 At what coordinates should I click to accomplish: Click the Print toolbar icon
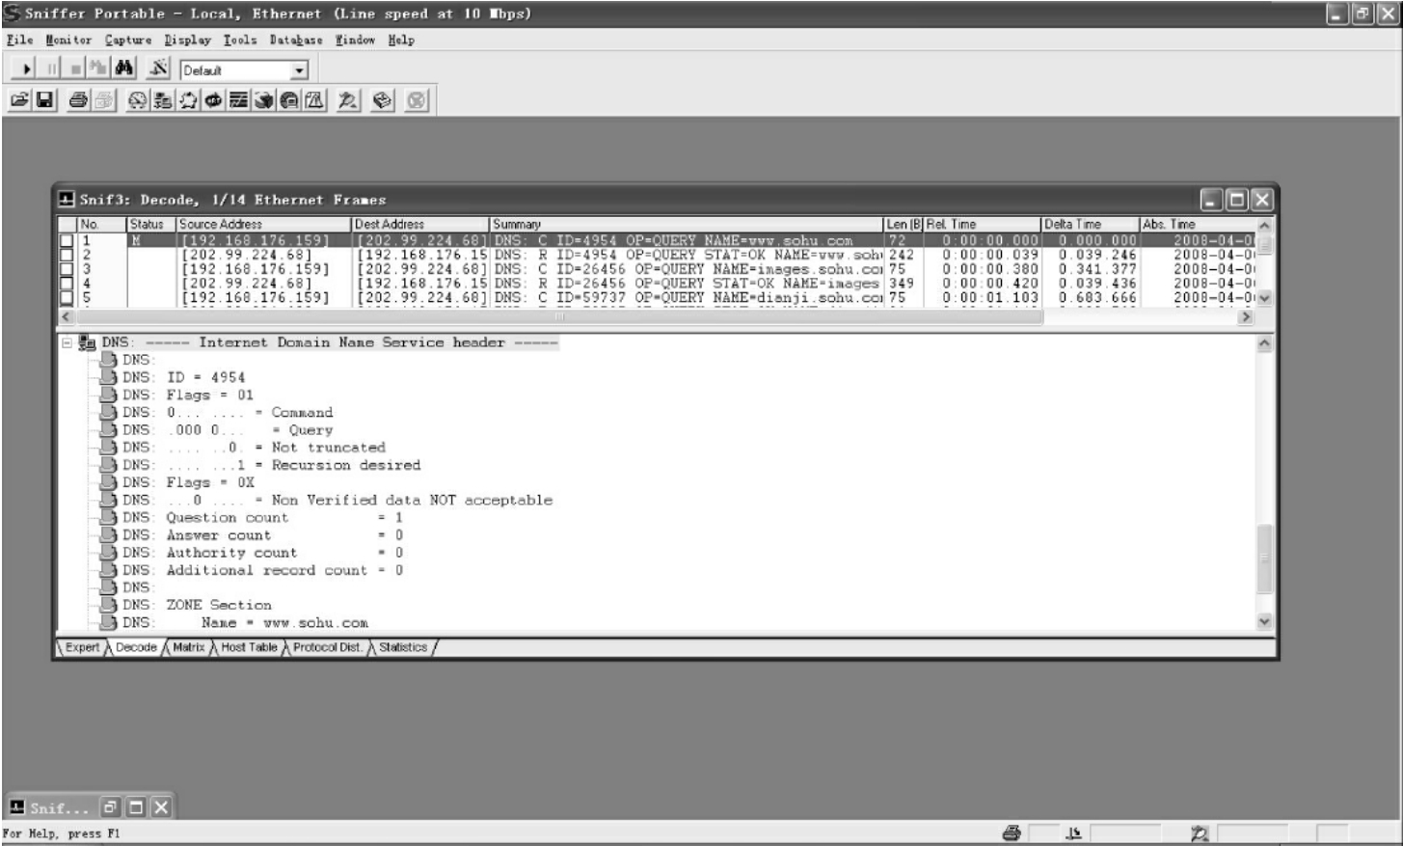pos(79,100)
